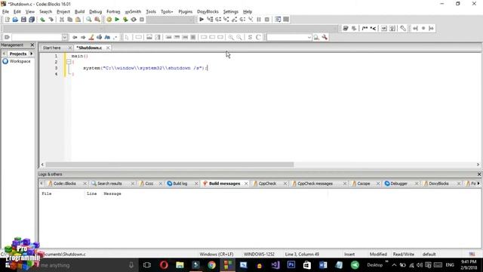Click the debugger Run to cursor icon
Screen dimensions: 483x272
tap(210, 20)
